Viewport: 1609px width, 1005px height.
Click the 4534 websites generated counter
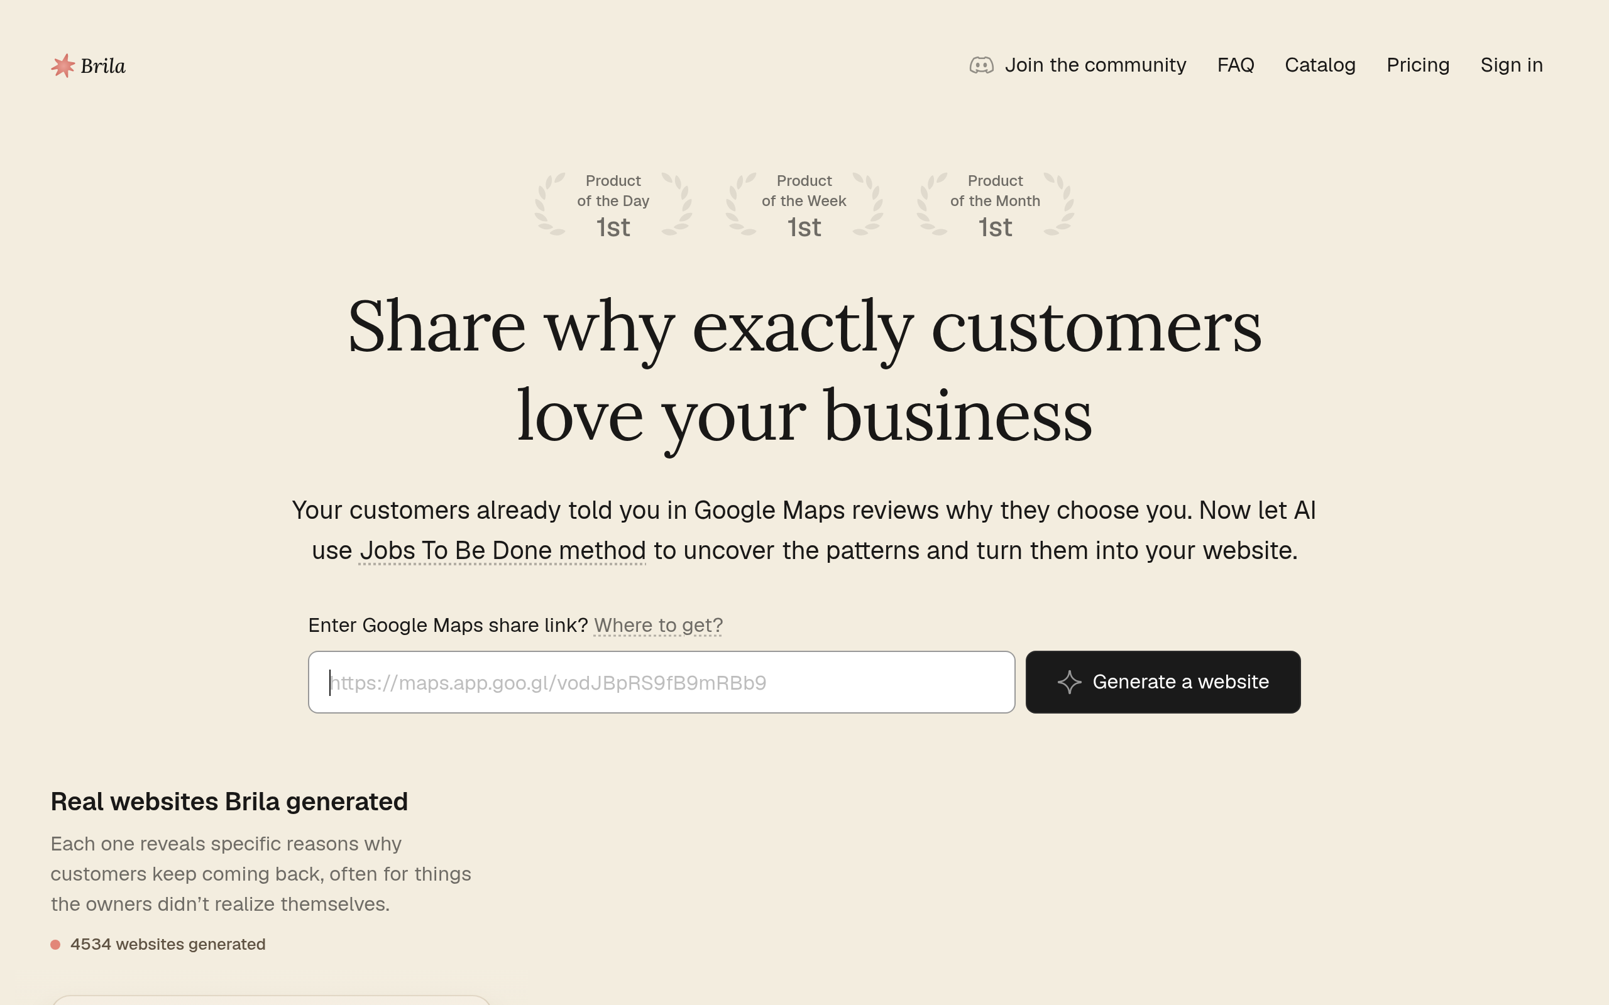point(168,945)
